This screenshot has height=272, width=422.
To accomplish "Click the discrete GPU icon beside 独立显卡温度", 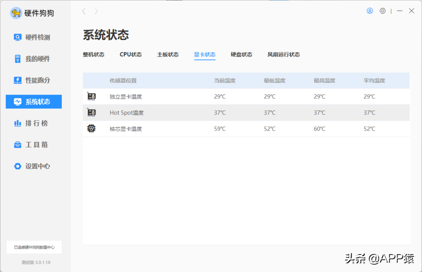I will pos(91,97).
